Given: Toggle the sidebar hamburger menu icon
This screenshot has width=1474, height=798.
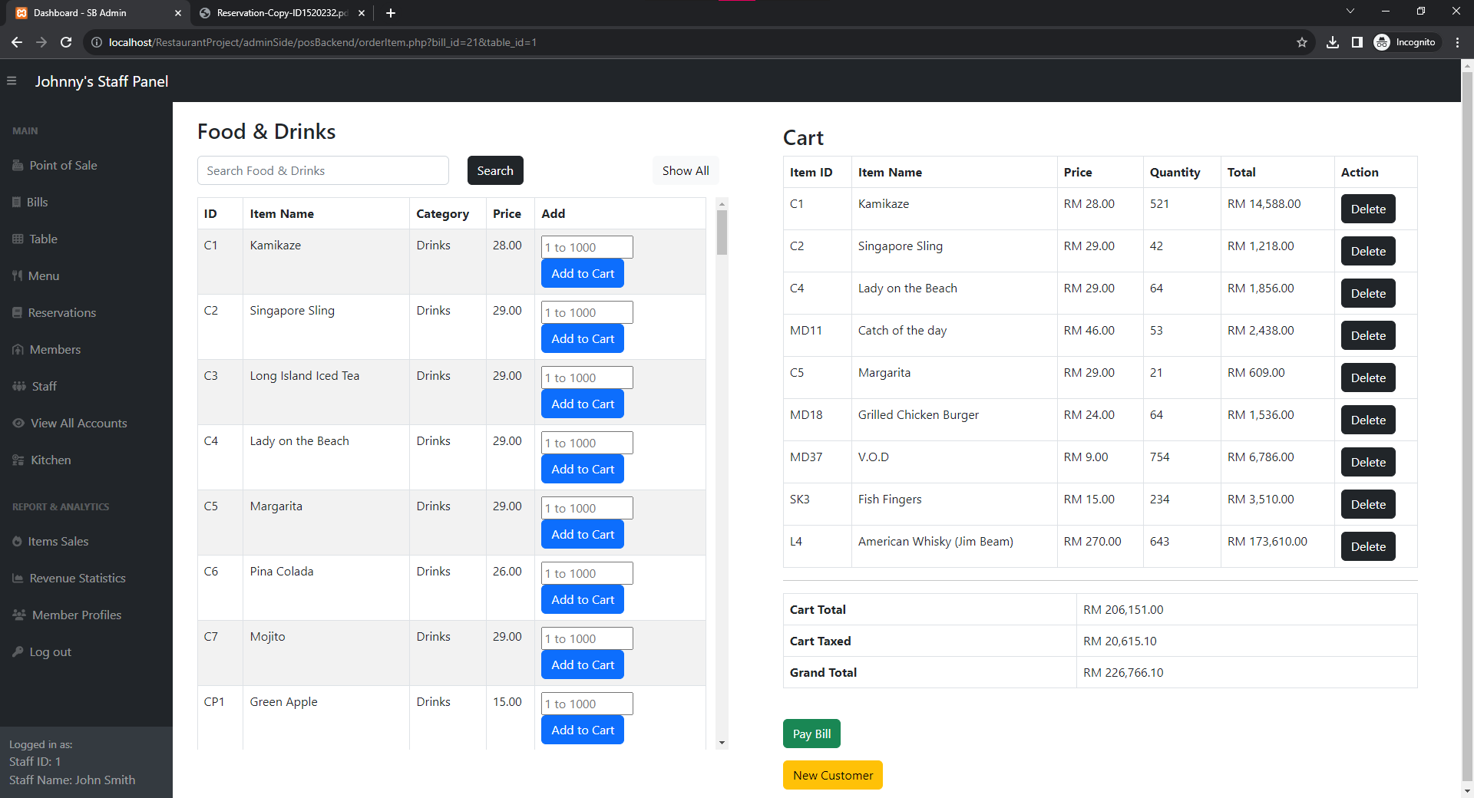Looking at the screenshot, I should coord(12,81).
